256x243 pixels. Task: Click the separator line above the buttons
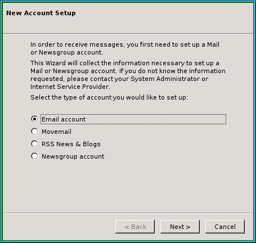128,213
